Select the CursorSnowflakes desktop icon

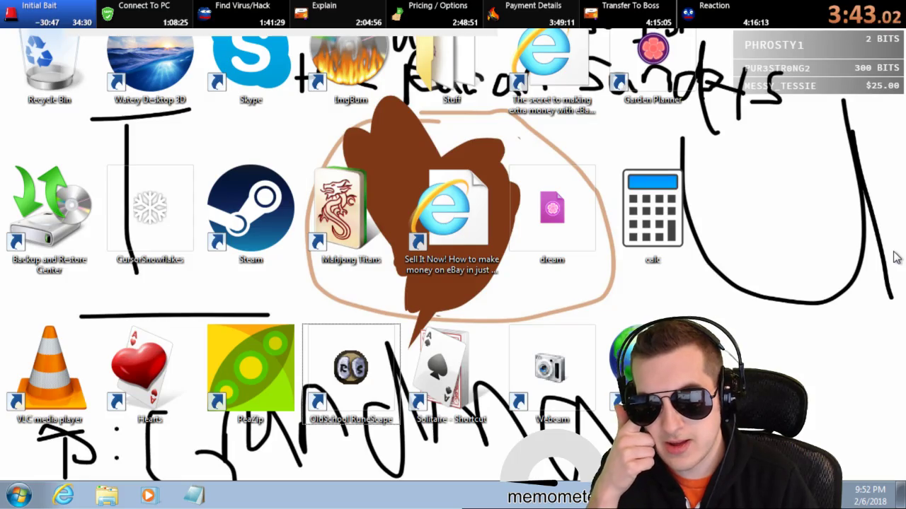coord(150,215)
